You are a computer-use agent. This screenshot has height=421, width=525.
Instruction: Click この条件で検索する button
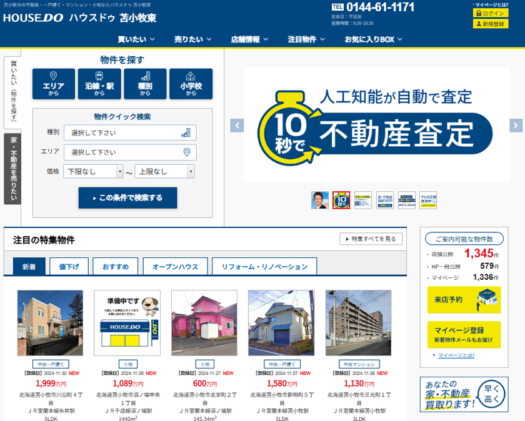[127, 198]
